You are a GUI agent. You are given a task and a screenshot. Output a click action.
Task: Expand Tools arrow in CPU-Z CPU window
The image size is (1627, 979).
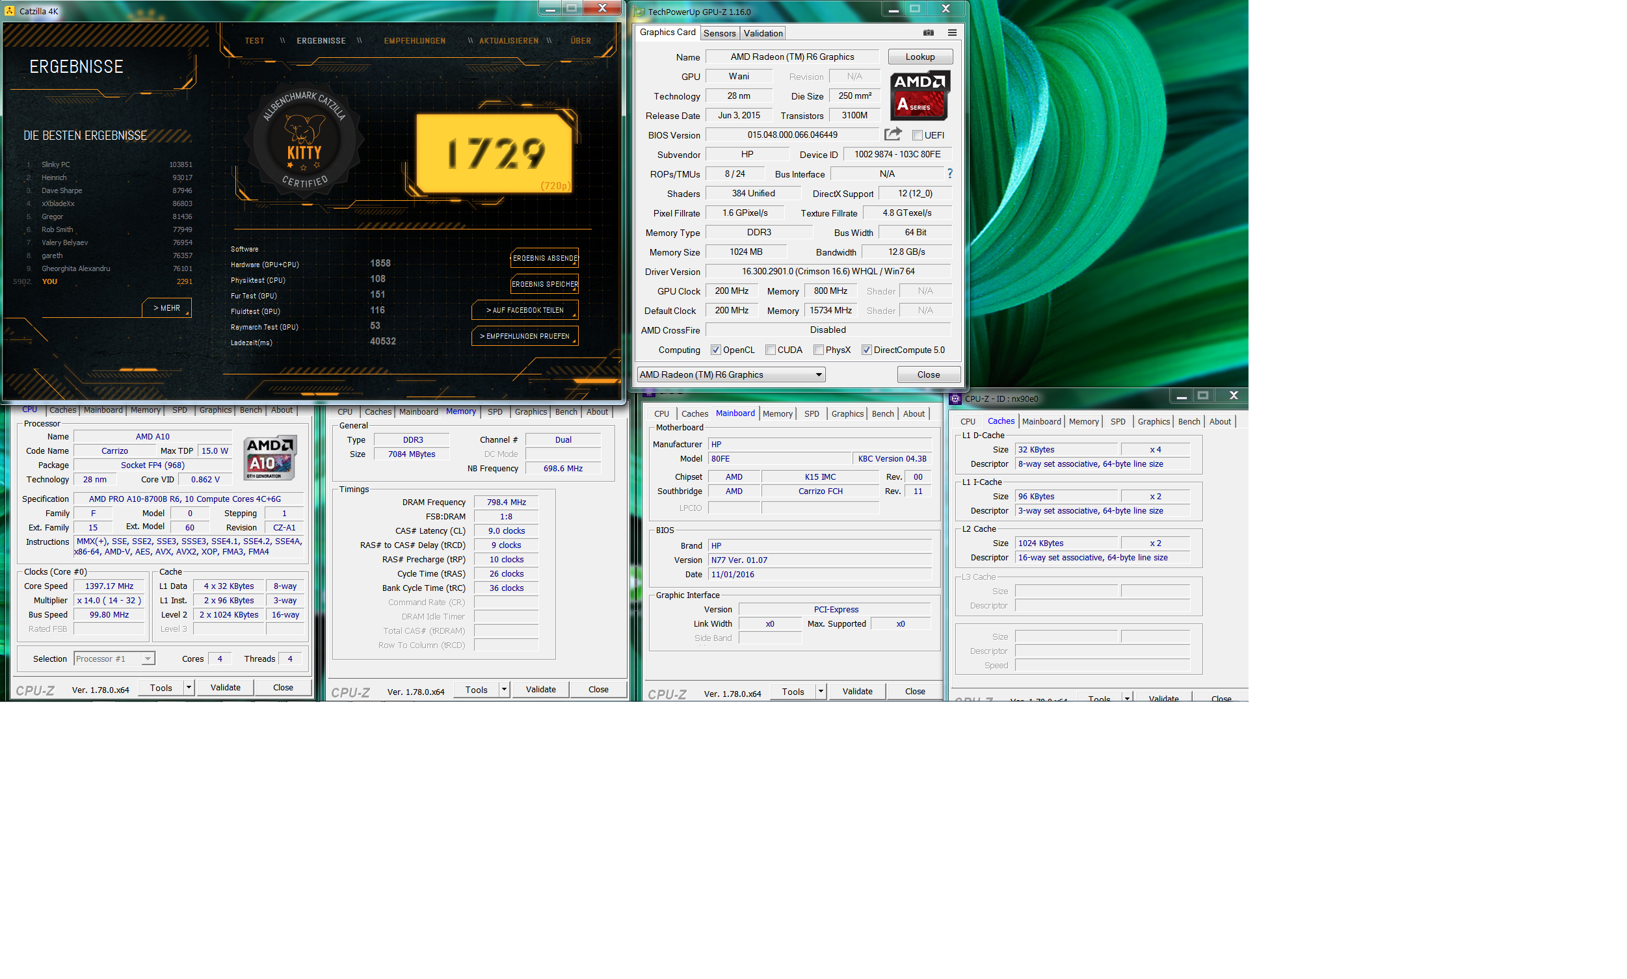click(x=189, y=687)
